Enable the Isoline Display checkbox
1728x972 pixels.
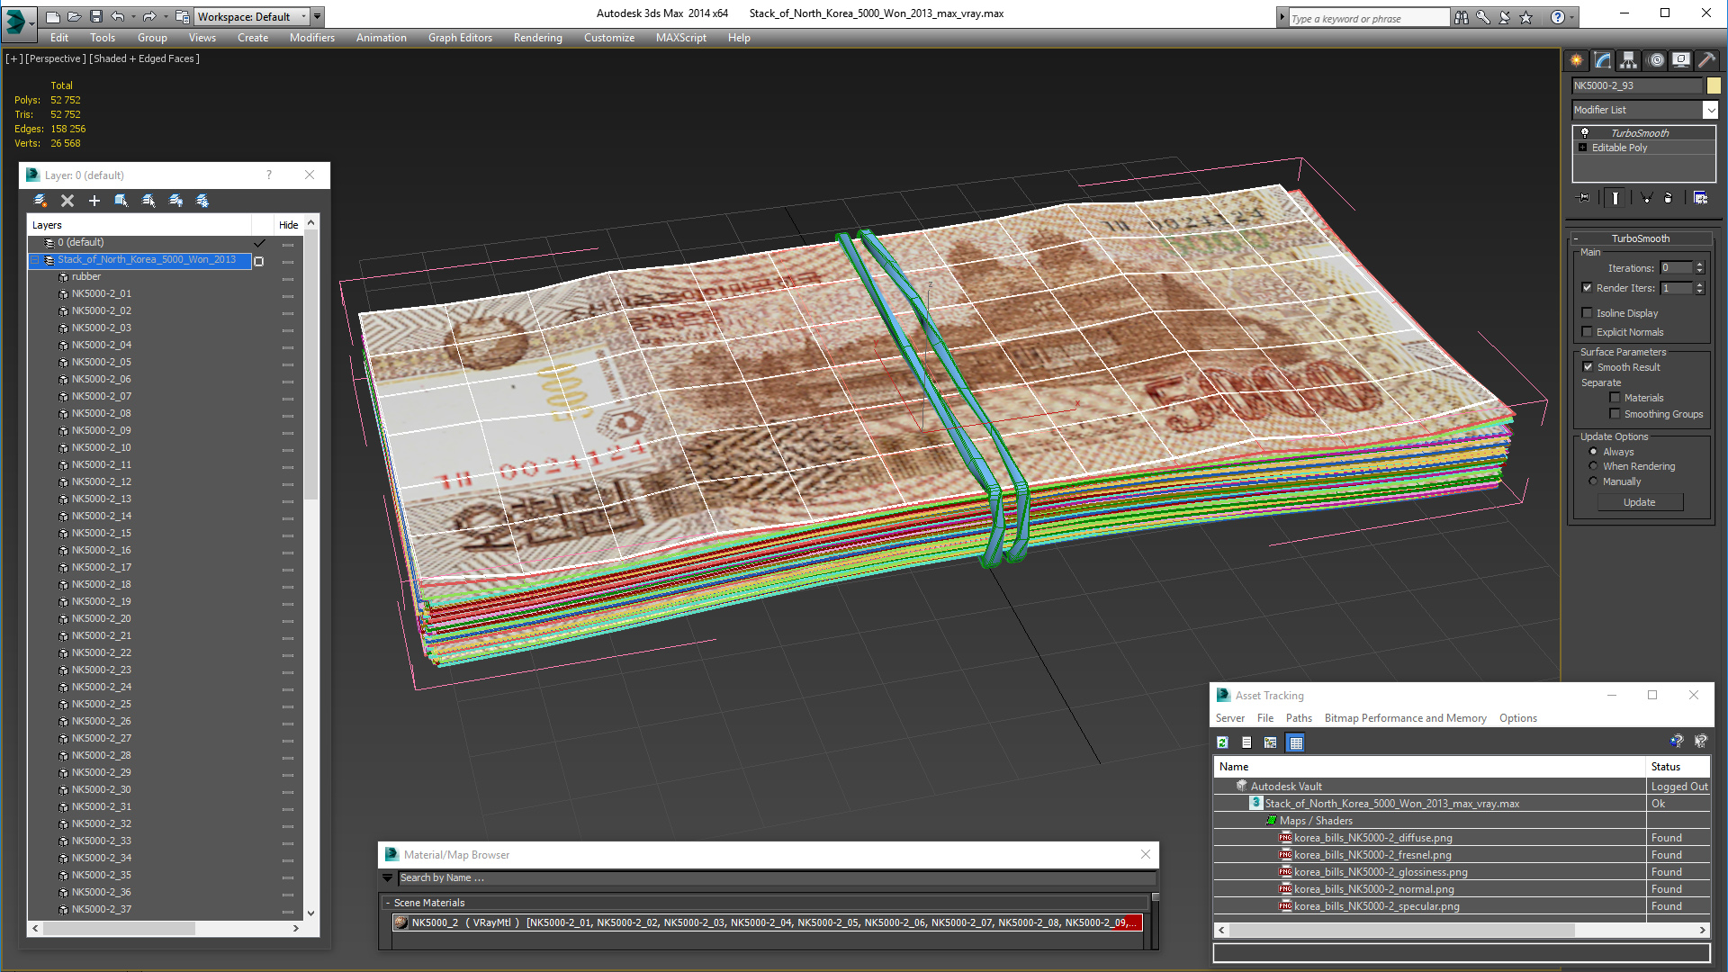[1588, 313]
